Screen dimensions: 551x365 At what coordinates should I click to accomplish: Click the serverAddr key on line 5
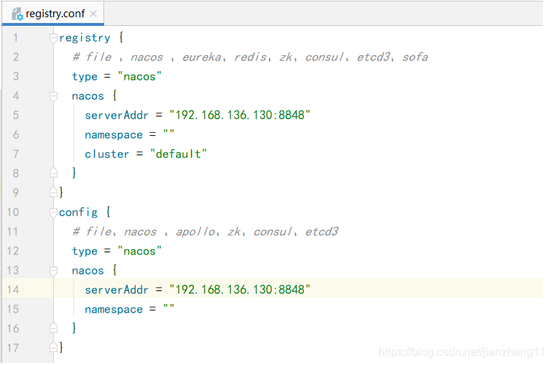click(116, 115)
